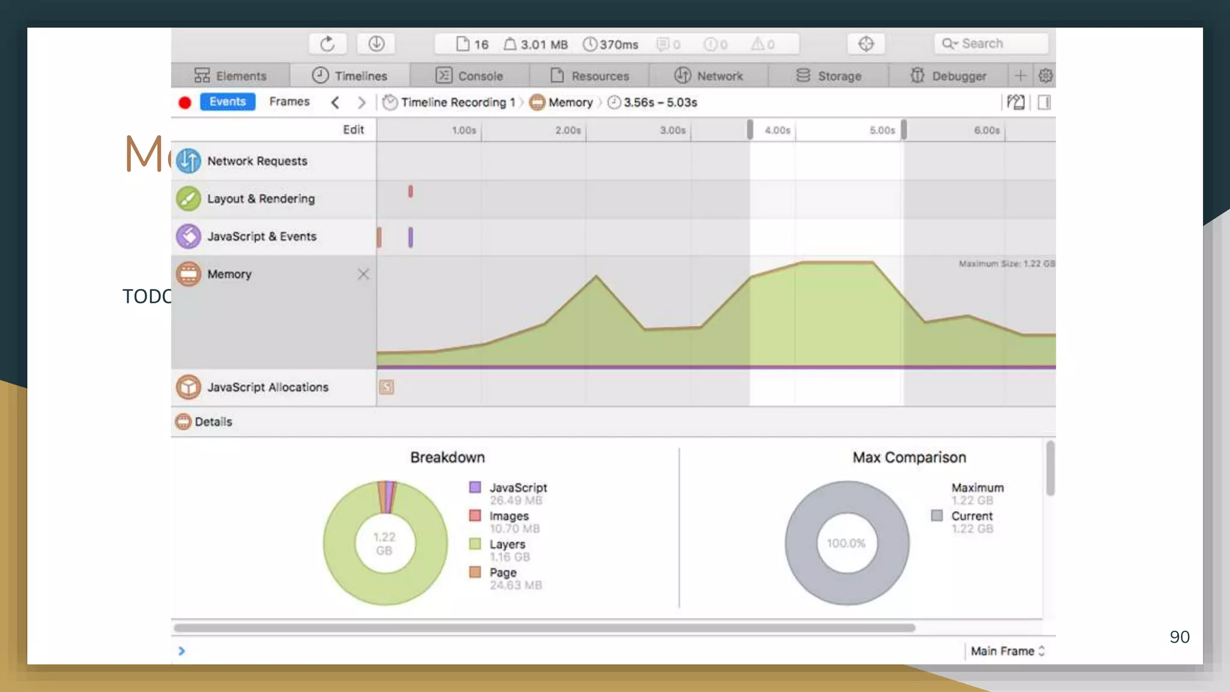Open the inspector settings gear

1045,76
